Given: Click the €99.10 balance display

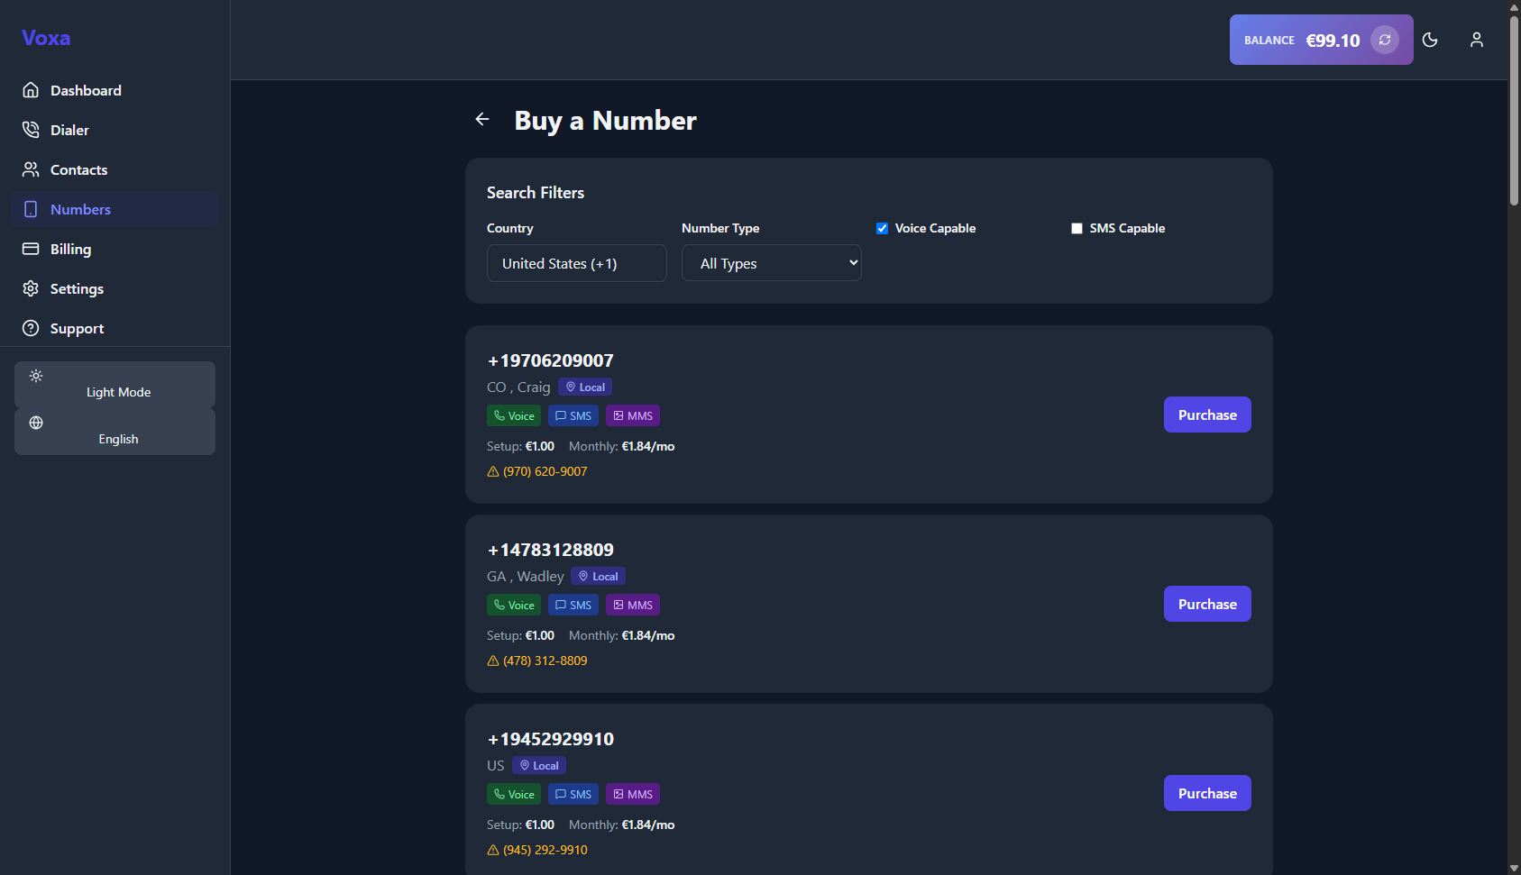Looking at the screenshot, I should [x=1333, y=41].
